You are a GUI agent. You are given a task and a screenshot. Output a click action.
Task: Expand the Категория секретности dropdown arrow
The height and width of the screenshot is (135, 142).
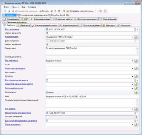pyautogui.click(x=132, y=69)
